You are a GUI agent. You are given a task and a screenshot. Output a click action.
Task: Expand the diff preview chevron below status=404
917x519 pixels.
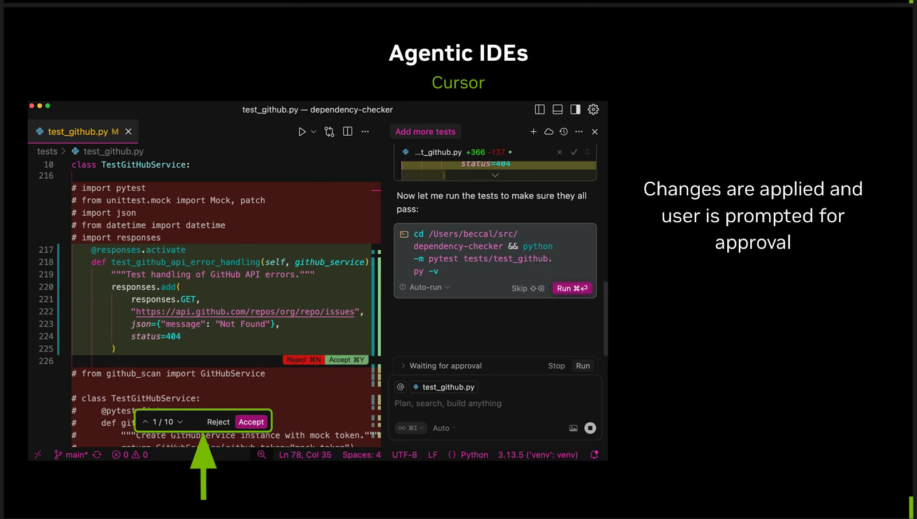[495, 175]
